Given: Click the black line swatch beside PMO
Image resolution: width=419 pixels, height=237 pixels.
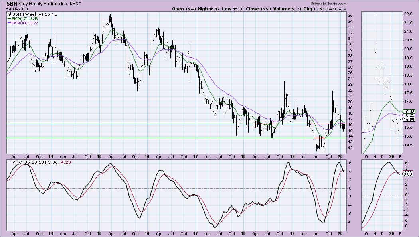Looking at the screenshot, I should click(x=9, y=162).
